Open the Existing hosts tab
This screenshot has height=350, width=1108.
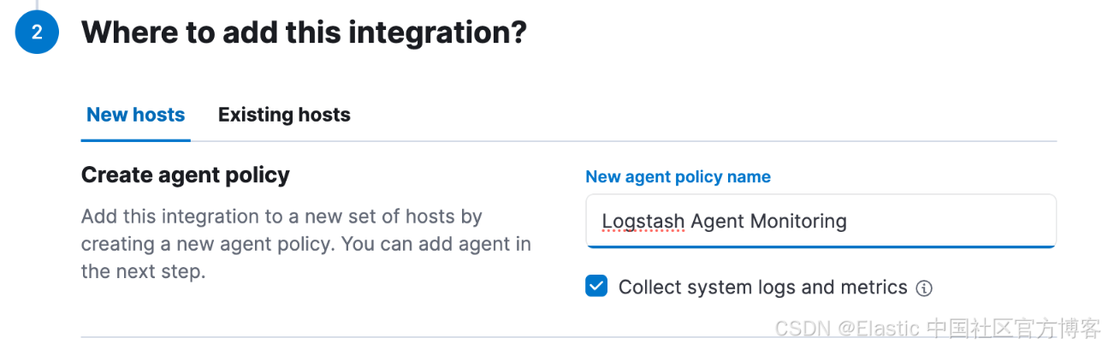click(x=284, y=115)
